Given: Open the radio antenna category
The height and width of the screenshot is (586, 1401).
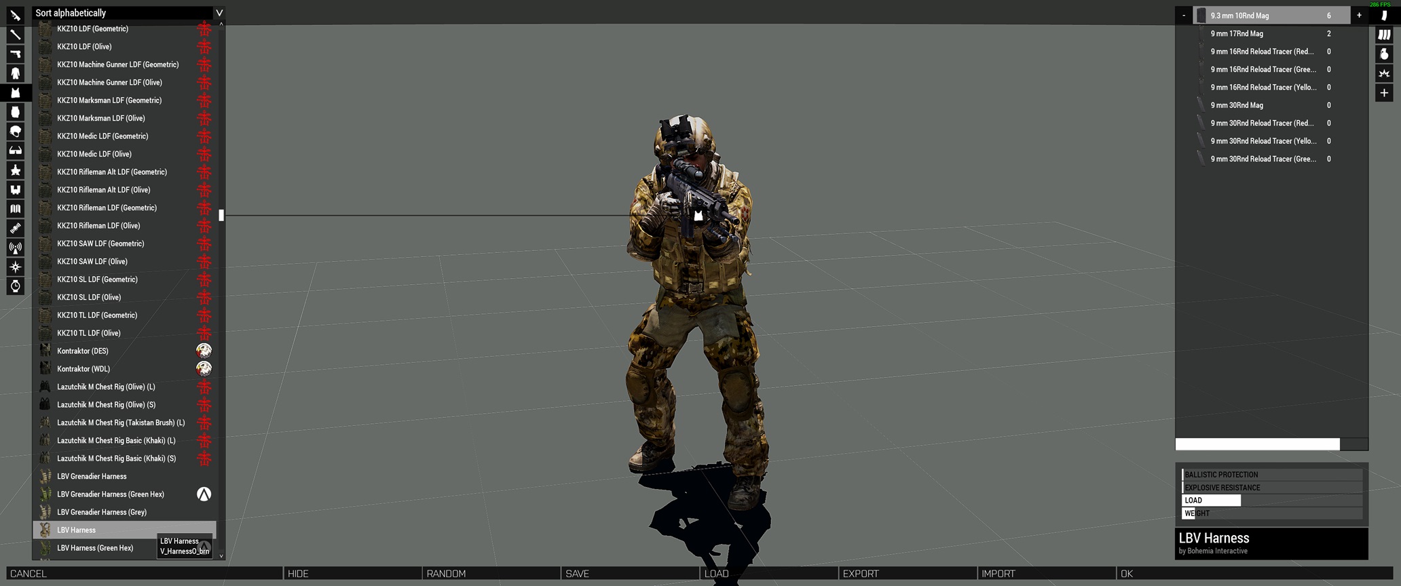Looking at the screenshot, I should pos(15,247).
